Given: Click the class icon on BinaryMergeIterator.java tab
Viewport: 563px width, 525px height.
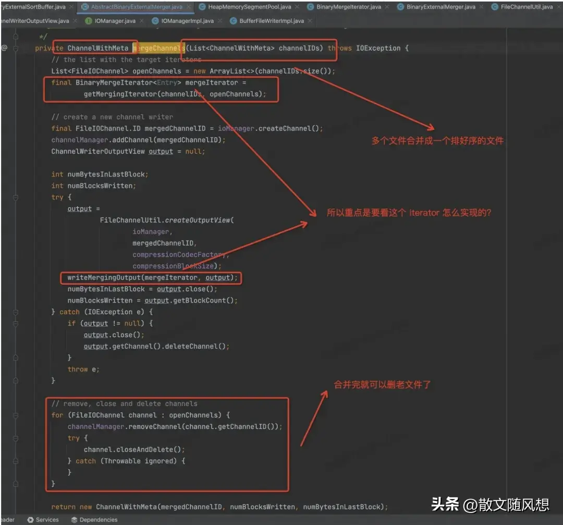Looking at the screenshot, I should tap(310, 7).
